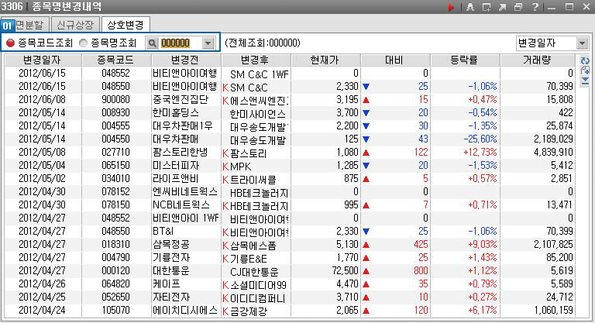The height and width of the screenshot is (323, 595).
Task: Click the 변경후 column header
Action: [256, 60]
